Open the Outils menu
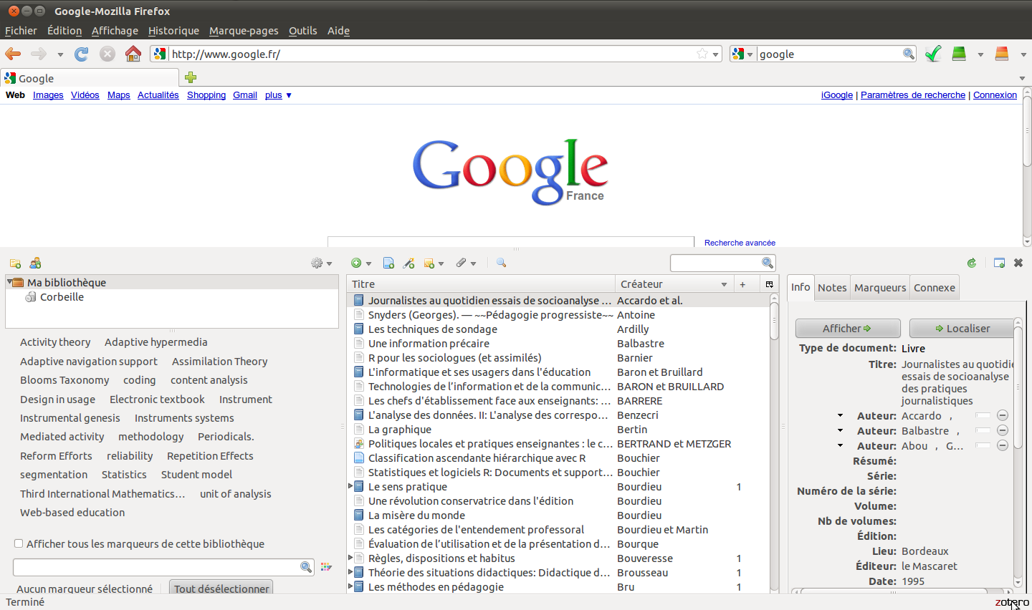Screen dimensions: 1032x610 (x=302, y=31)
